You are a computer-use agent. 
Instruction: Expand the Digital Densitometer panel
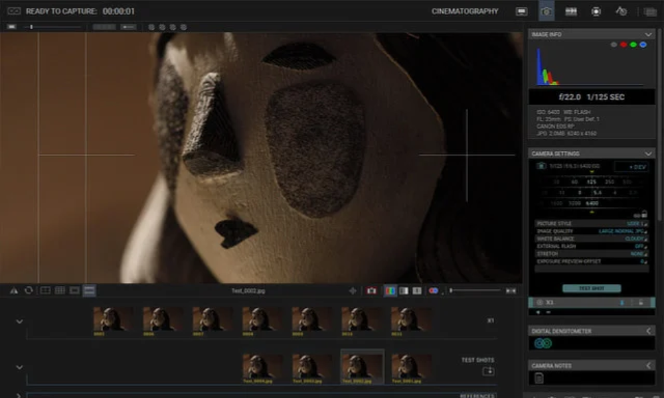(648, 331)
